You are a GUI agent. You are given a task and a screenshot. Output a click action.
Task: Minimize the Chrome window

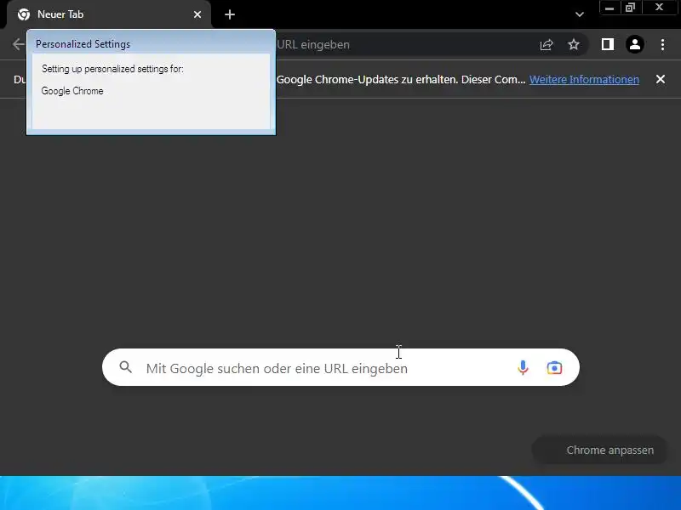click(609, 8)
